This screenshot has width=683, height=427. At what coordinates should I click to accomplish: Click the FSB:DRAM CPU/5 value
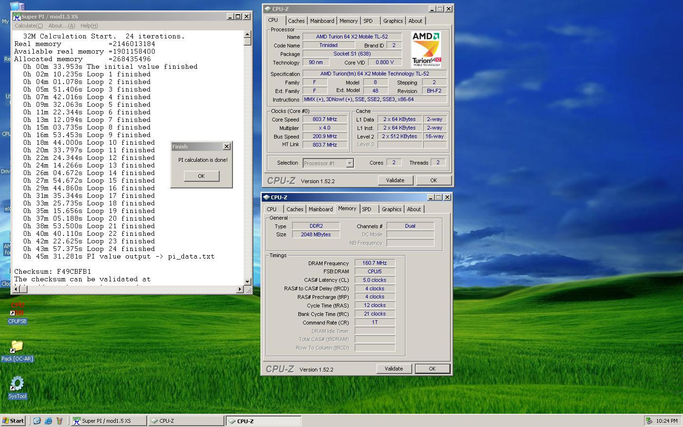375,272
